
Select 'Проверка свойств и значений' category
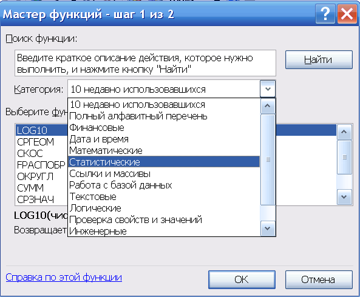pyautogui.click(x=164, y=219)
